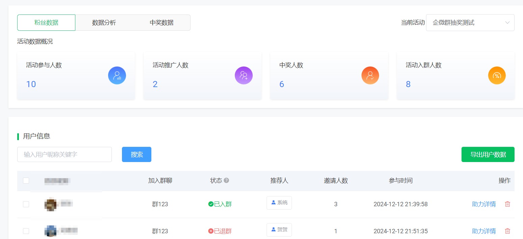Check the checkbox for the 已入群 user
The width and height of the screenshot is (523, 239).
tap(26, 204)
